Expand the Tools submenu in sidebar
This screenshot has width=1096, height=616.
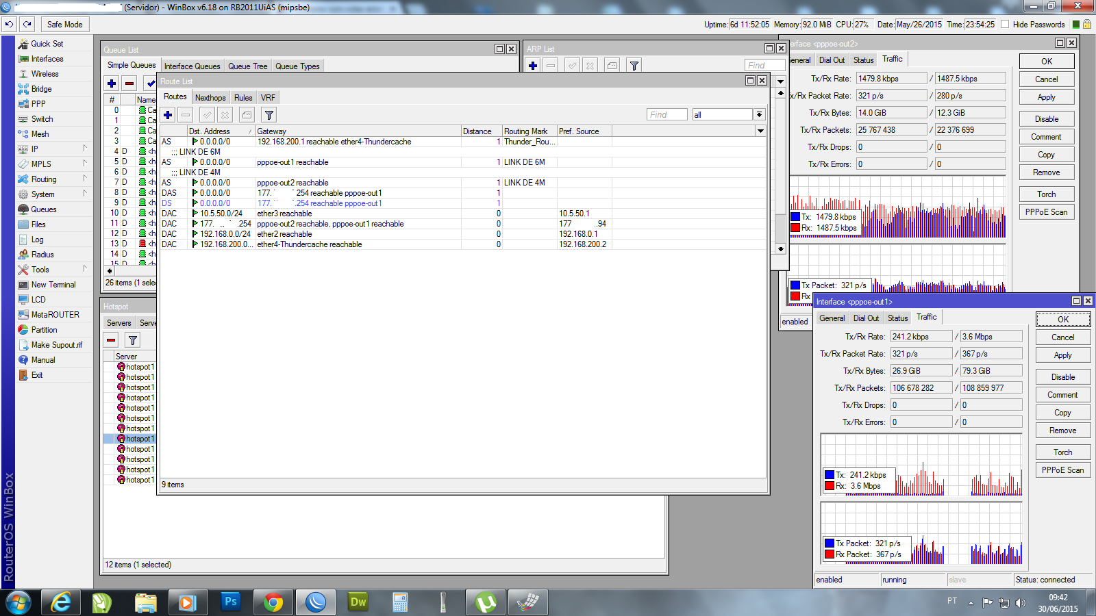coord(85,269)
